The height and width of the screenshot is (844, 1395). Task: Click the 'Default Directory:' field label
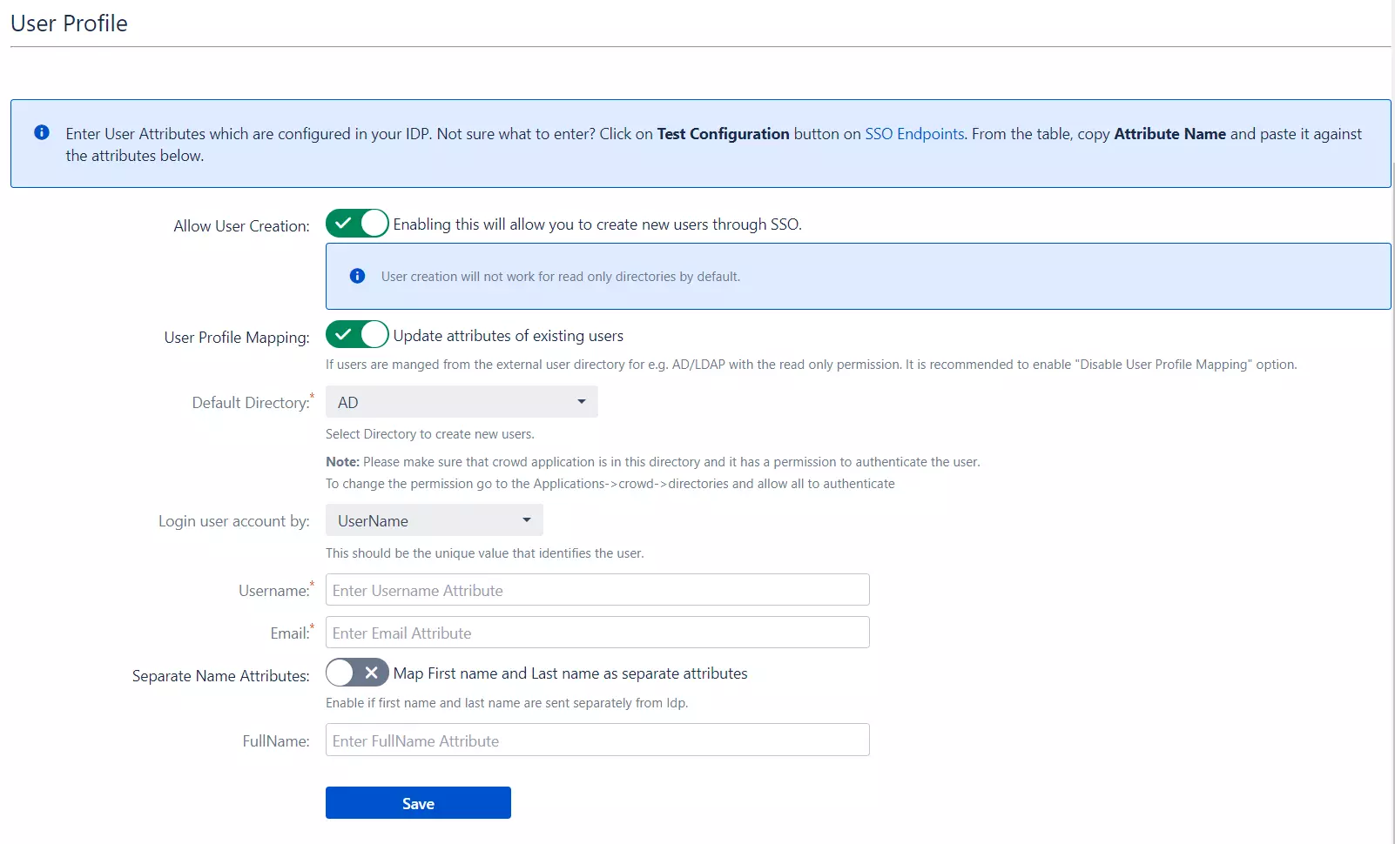250,403
